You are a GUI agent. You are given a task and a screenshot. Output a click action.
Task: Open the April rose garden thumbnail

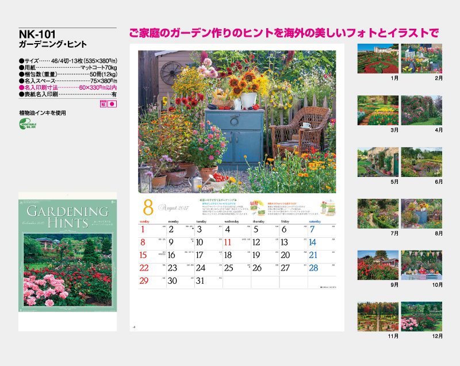(421, 110)
